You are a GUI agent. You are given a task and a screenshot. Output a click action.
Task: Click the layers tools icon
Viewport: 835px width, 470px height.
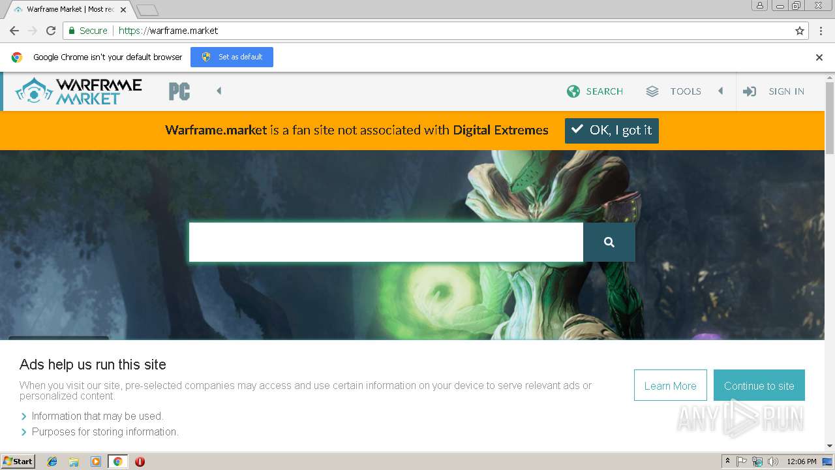tap(652, 91)
